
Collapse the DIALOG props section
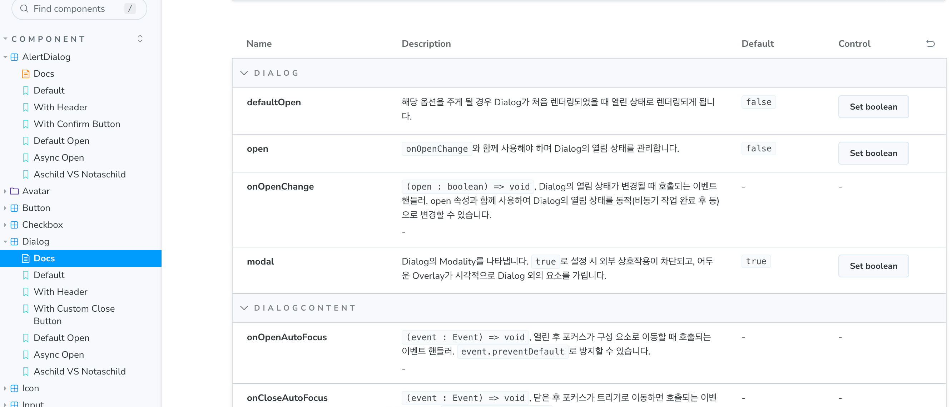244,73
